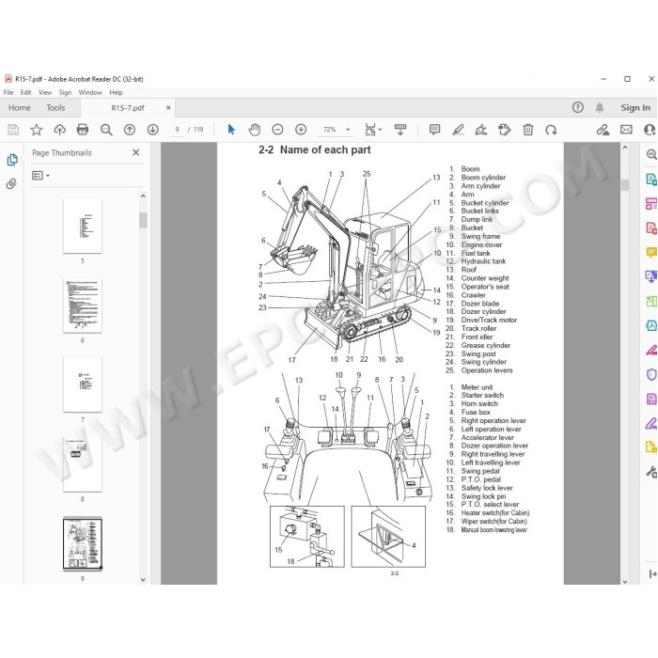Open the File menu
The height and width of the screenshot is (658, 658).
(8, 92)
